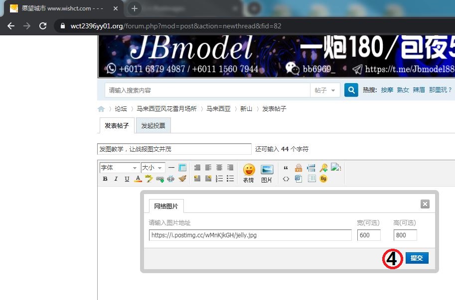This screenshot has height=300, width=455.
Task: Open the 表情 emoticon picker
Action: [249, 174]
